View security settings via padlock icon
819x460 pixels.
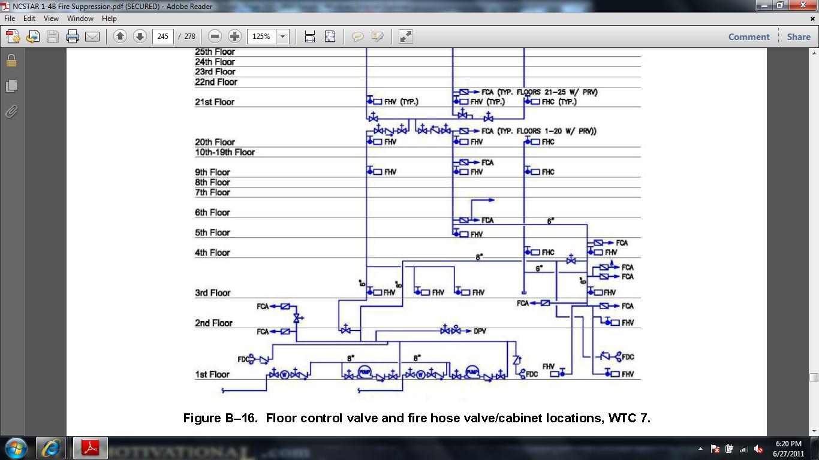pyautogui.click(x=11, y=60)
